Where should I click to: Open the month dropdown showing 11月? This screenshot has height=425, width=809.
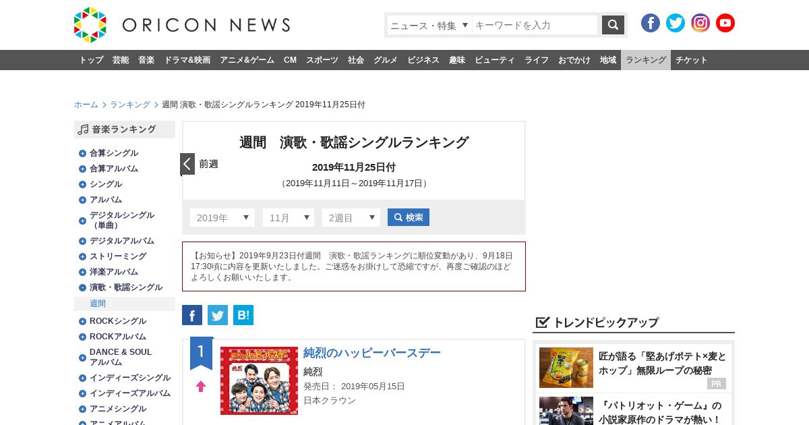pyautogui.click(x=289, y=217)
